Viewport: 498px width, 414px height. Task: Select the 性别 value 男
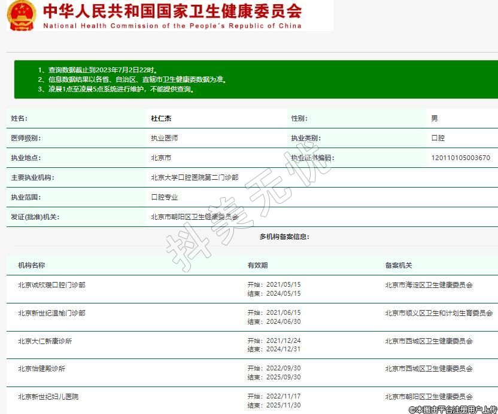pos(435,119)
